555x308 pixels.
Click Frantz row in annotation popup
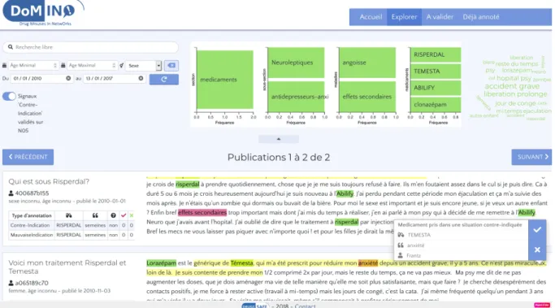[x=462, y=256]
